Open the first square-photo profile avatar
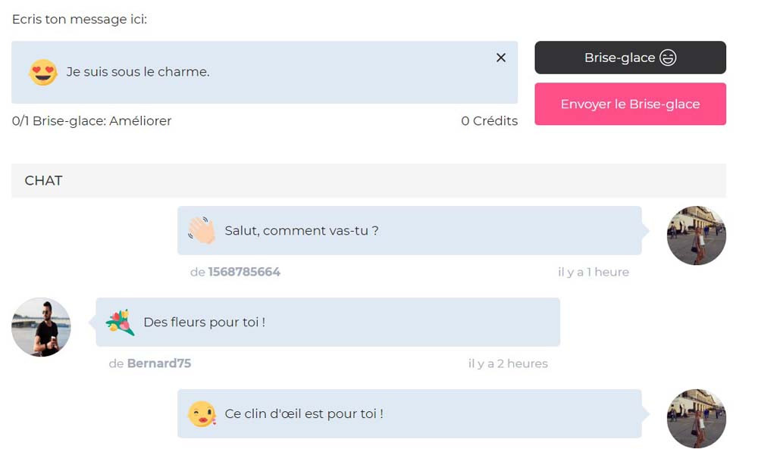The height and width of the screenshot is (449, 758). pos(696,235)
